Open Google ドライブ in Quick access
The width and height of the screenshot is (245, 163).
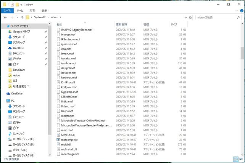pos(21,32)
